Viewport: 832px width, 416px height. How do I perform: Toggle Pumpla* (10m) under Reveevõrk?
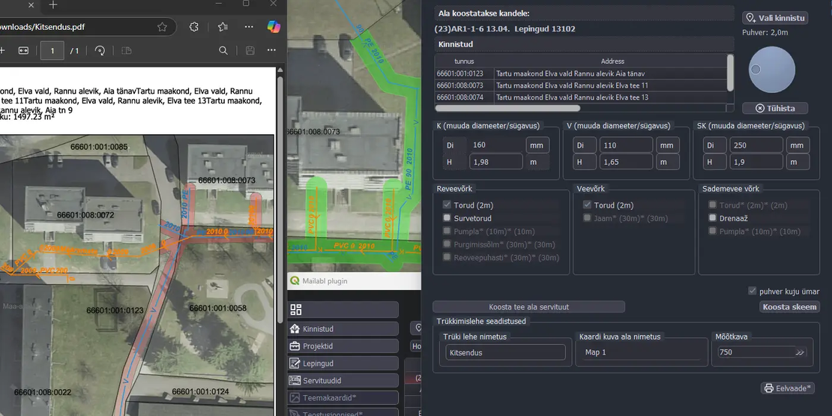[447, 232]
